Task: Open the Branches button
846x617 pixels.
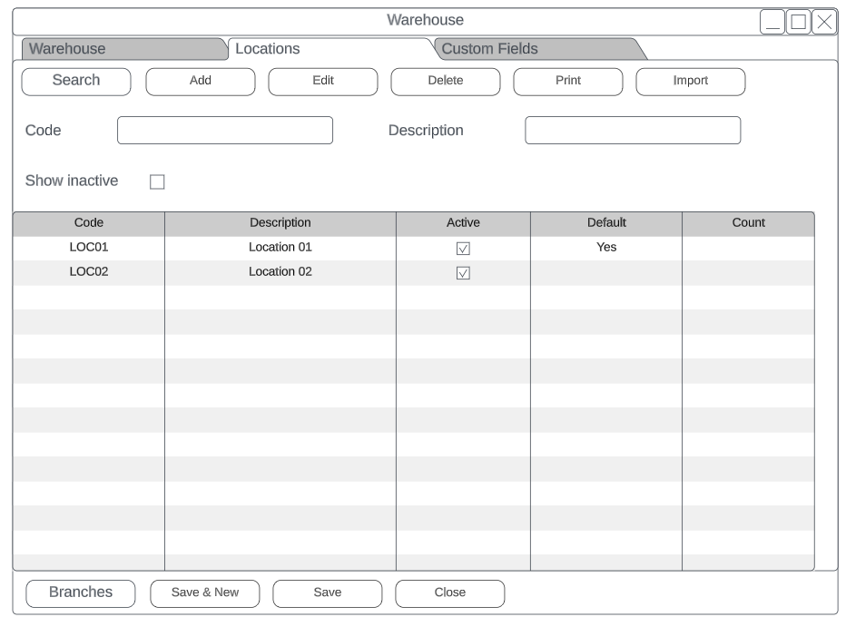Action: (81, 593)
